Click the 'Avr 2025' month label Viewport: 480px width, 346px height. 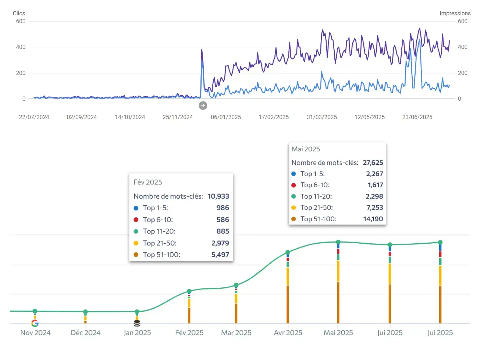coord(288,333)
